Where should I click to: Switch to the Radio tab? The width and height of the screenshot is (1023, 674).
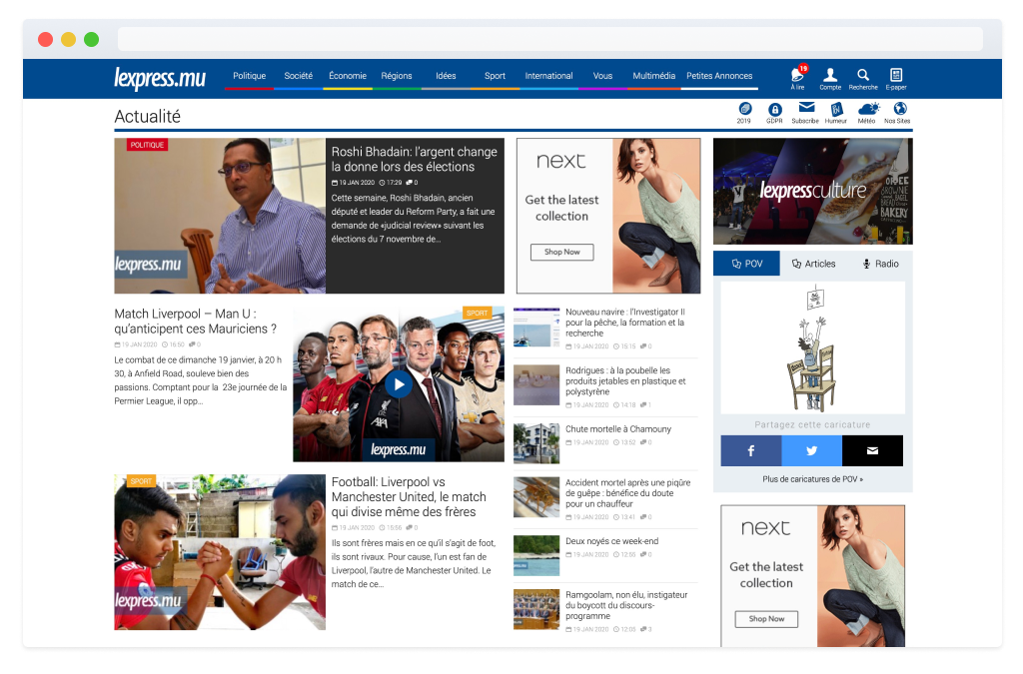[880, 264]
